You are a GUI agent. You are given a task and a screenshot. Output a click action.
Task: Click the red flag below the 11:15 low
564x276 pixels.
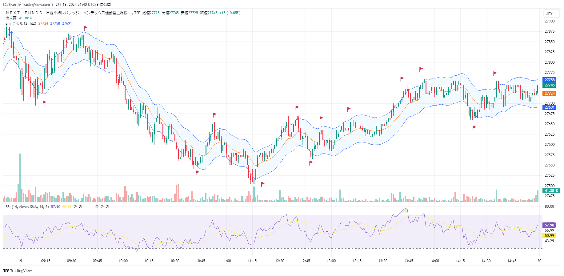(263, 184)
